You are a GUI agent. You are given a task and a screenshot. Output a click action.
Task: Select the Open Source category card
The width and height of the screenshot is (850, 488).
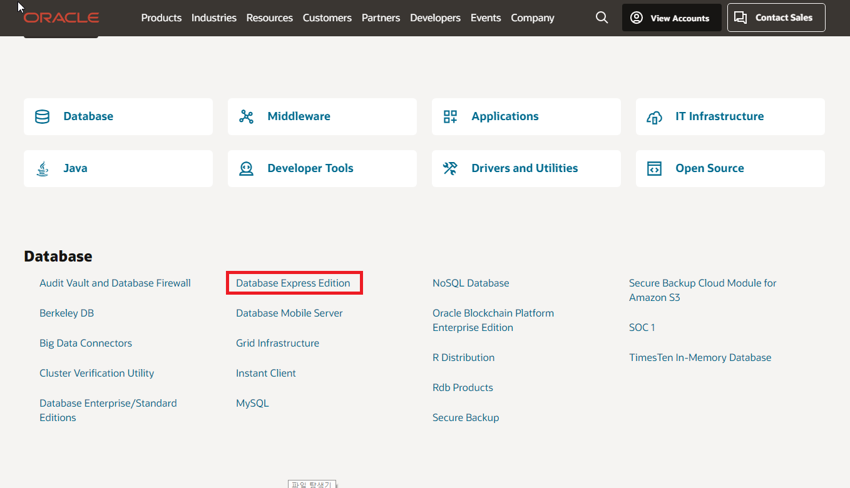coord(730,168)
